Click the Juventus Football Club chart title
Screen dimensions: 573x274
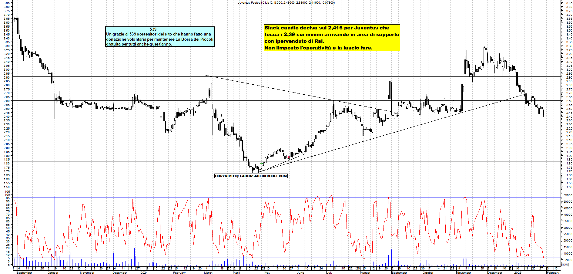pyautogui.click(x=286, y=2)
